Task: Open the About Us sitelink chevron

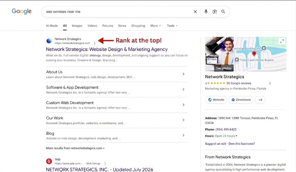Action: [184, 74]
